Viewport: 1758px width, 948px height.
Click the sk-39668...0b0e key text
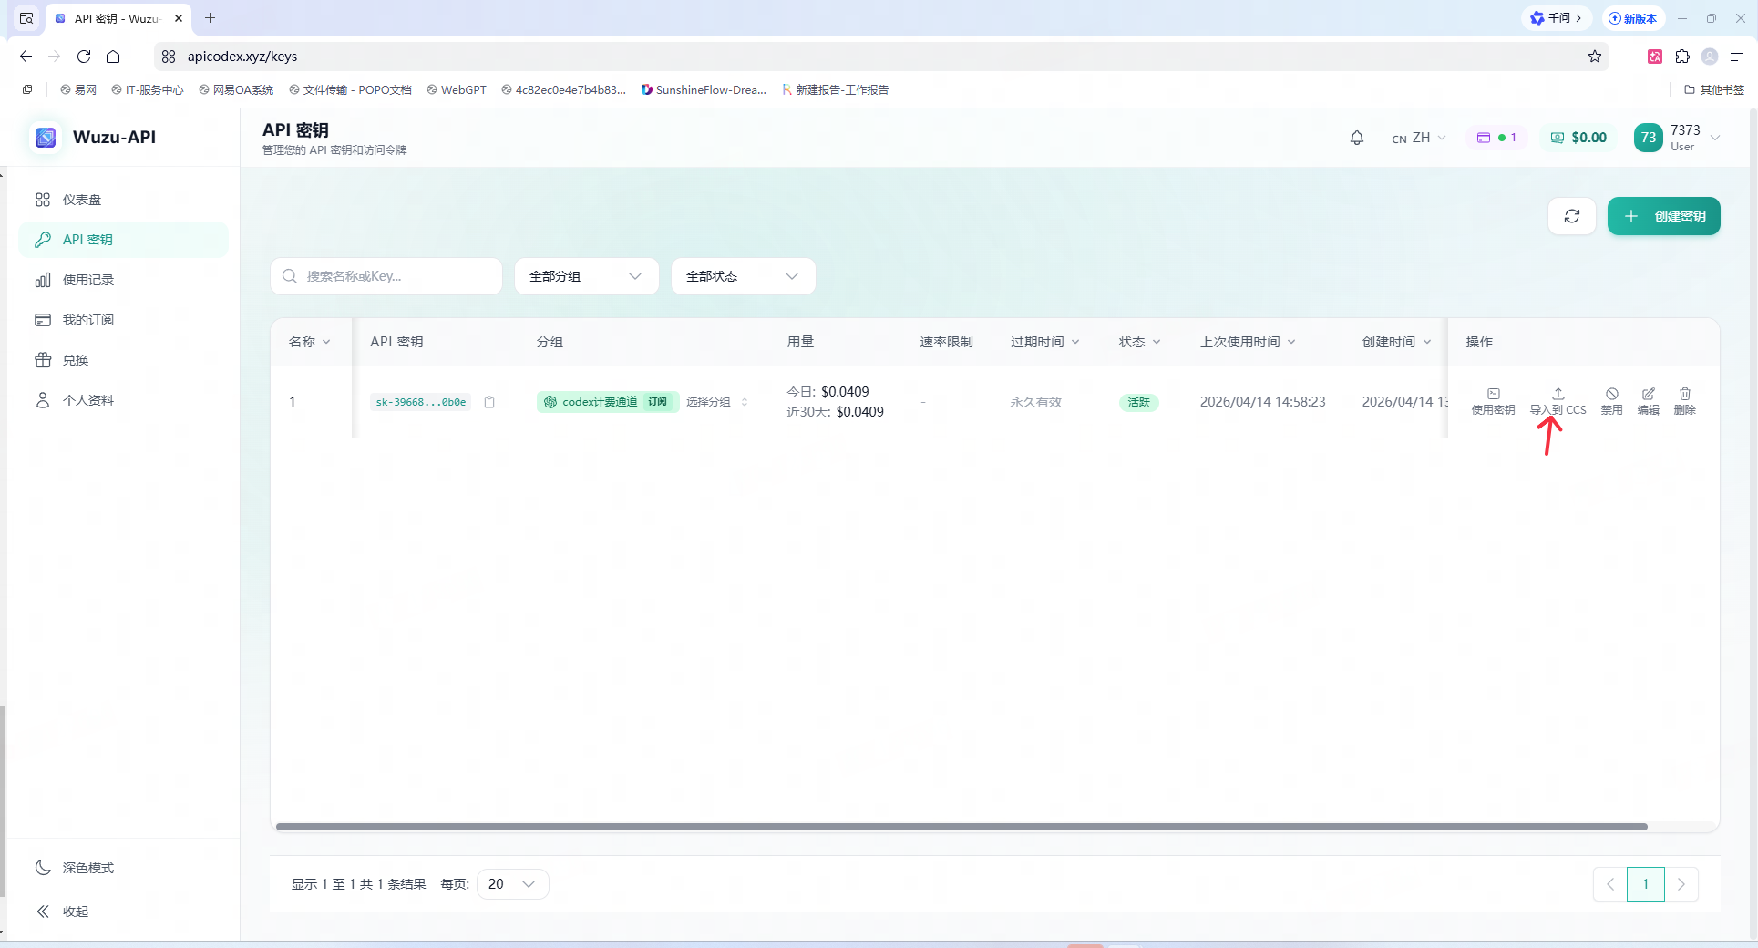(x=420, y=402)
